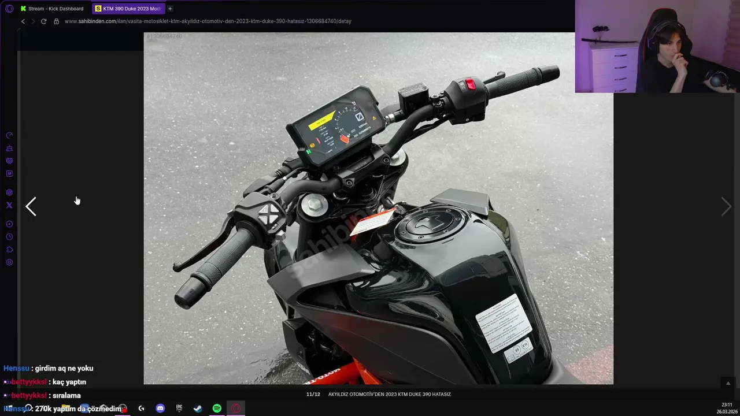The height and width of the screenshot is (416, 740).
Task: Show the previous listing photo
Action: coord(31,206)
